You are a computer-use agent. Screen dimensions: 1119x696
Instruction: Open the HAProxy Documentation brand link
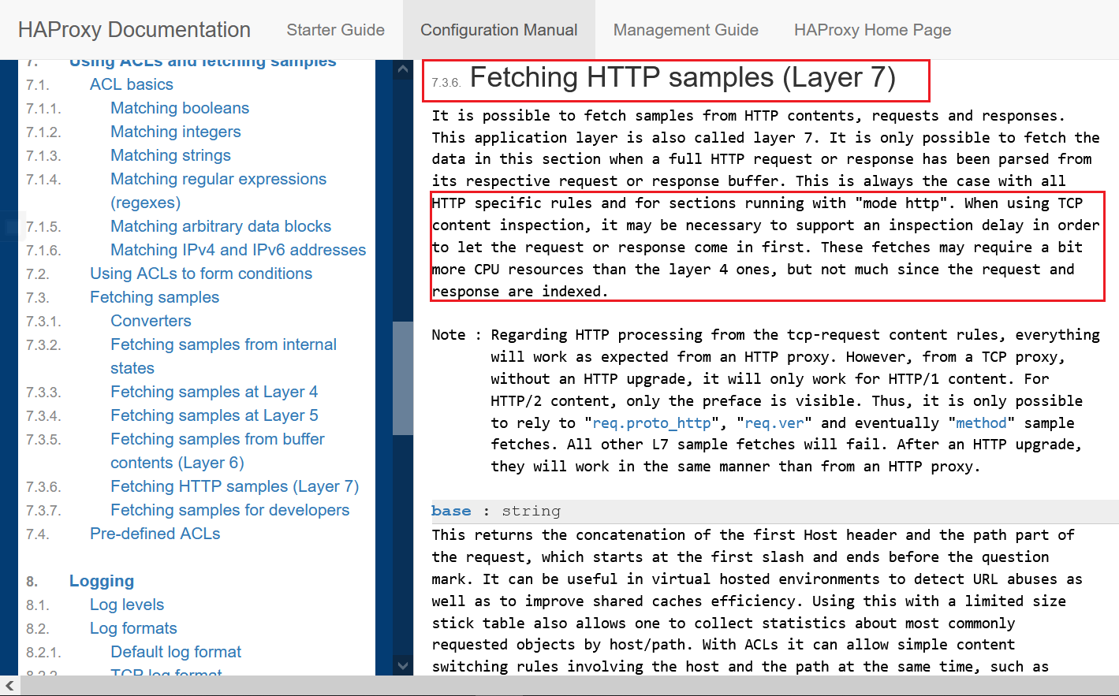pos(134,30)
